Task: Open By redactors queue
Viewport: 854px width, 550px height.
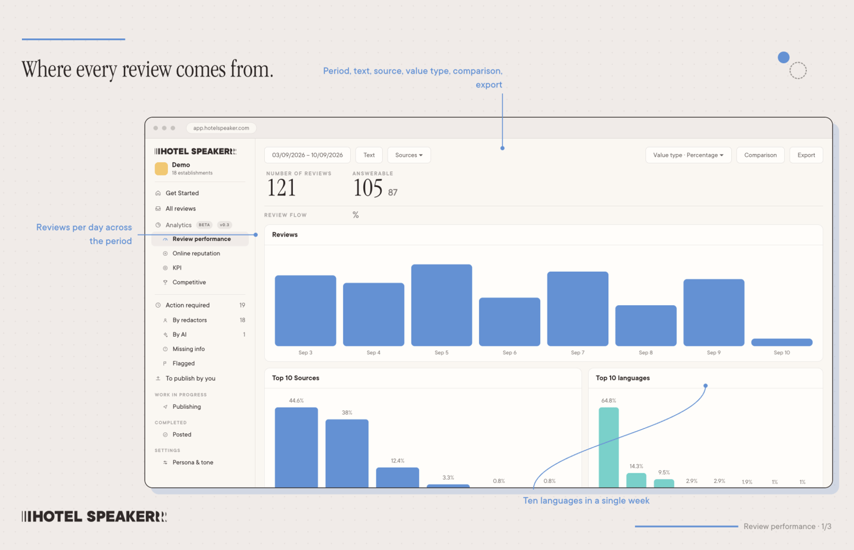Action: click(200, 320)
